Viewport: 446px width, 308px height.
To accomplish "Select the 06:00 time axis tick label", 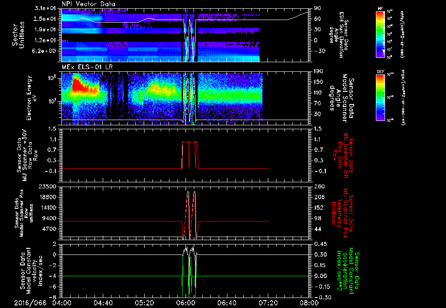I will click(186, 302).
